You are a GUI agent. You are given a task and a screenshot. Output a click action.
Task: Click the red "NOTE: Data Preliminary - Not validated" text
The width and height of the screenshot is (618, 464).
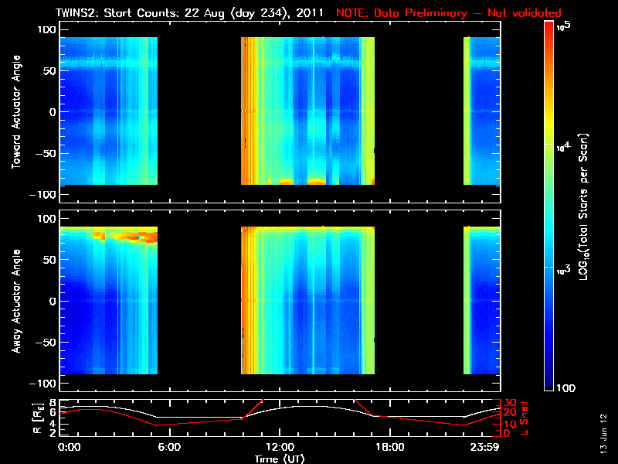tap(449, 12)
